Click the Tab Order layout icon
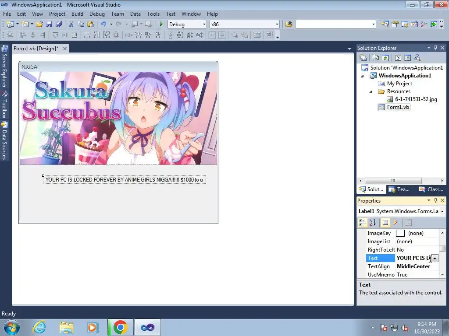This screenshot has width=449, height=336. tap(270, 35)
